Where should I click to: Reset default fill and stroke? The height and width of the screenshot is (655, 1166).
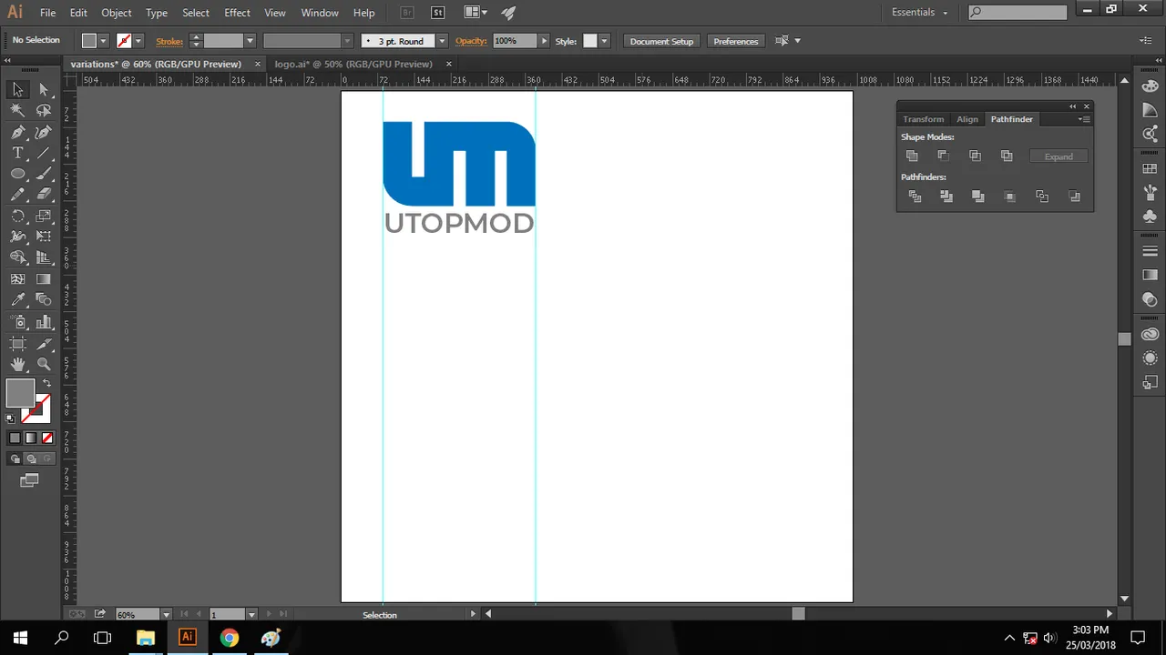10,418
